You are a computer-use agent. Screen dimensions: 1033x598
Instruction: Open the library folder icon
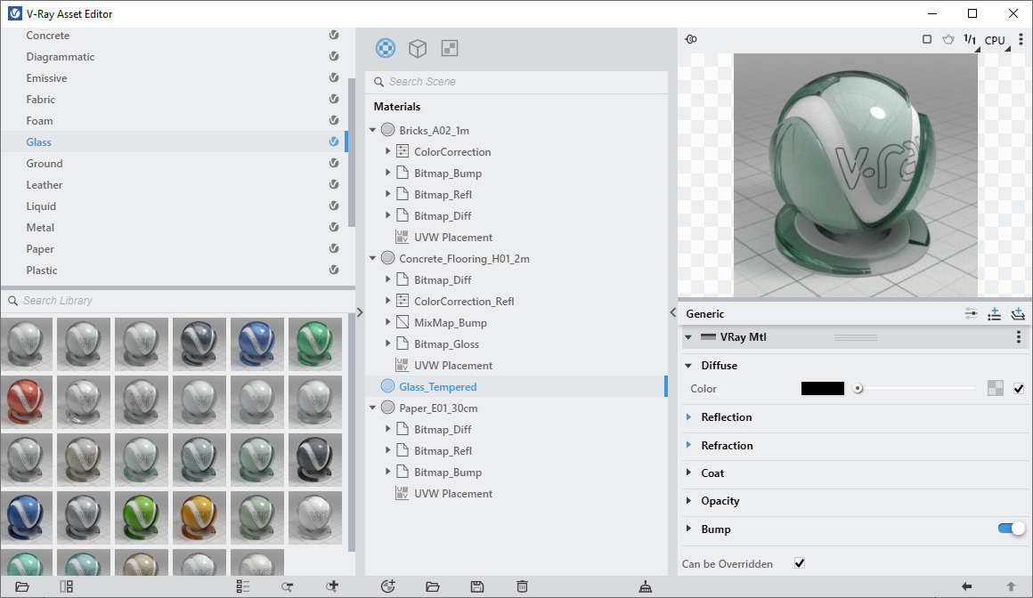[x=22, y=586]
